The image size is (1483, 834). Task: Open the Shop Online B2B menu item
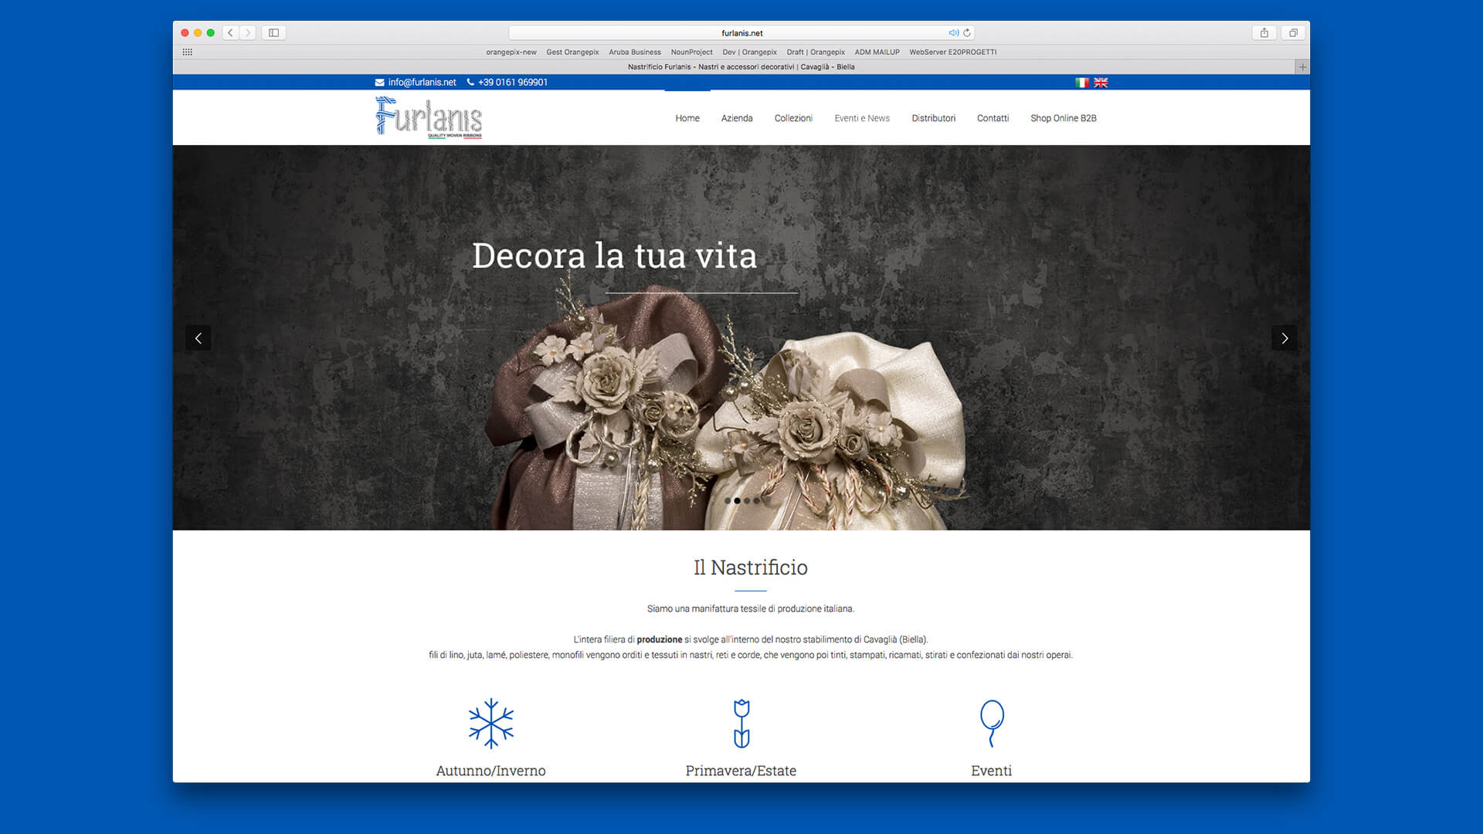point(1063,118)
